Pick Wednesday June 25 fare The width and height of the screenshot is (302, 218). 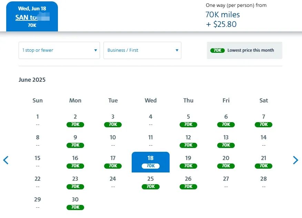pyautogui.click(x=151, y=182)
